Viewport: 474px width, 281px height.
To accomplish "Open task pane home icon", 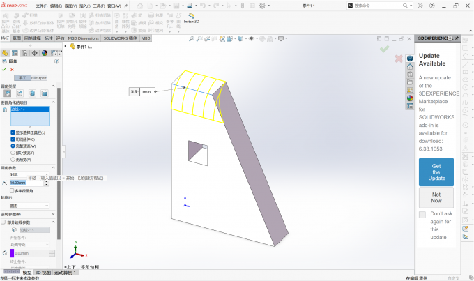I will [410, 66].
